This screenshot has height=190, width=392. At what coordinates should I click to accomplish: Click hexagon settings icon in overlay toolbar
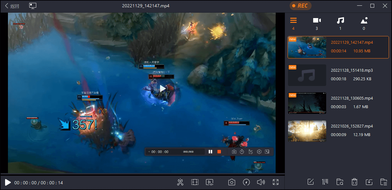(x=259, y=152)
